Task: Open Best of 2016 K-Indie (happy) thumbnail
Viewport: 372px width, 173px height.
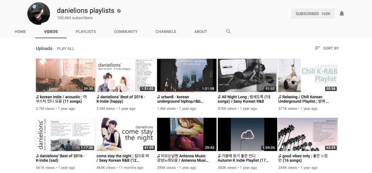Action: tap(126, 75)
